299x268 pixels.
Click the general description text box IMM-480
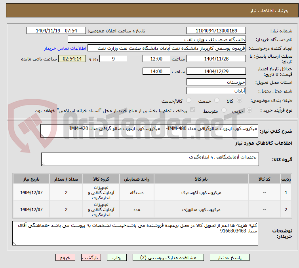click(x=149, y=131)
